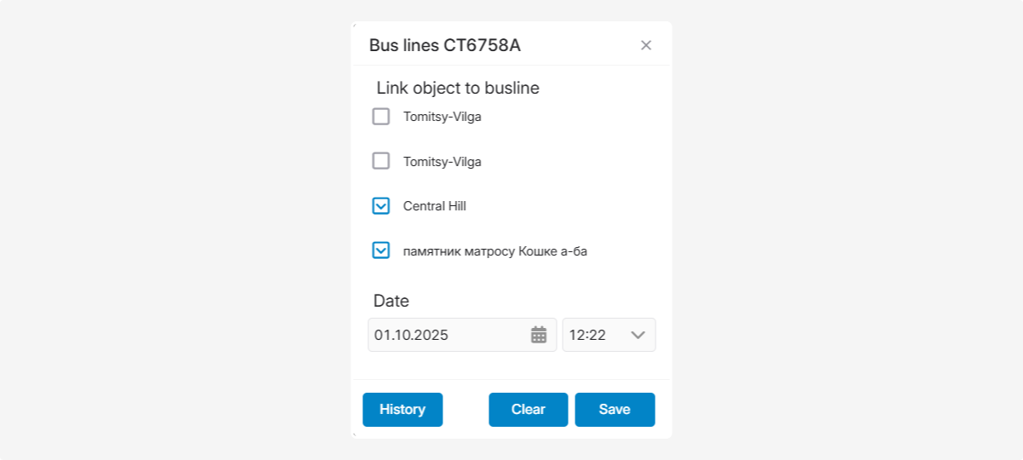Expand the time dropdown chevron arrow
This screenshot has width=1023, height=460.
[x=639, y=335]
